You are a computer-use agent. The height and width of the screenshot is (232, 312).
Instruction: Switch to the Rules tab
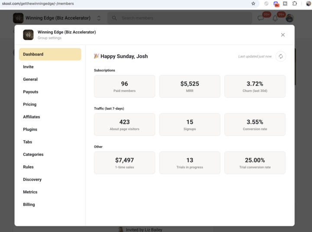(x=50, y=167)
